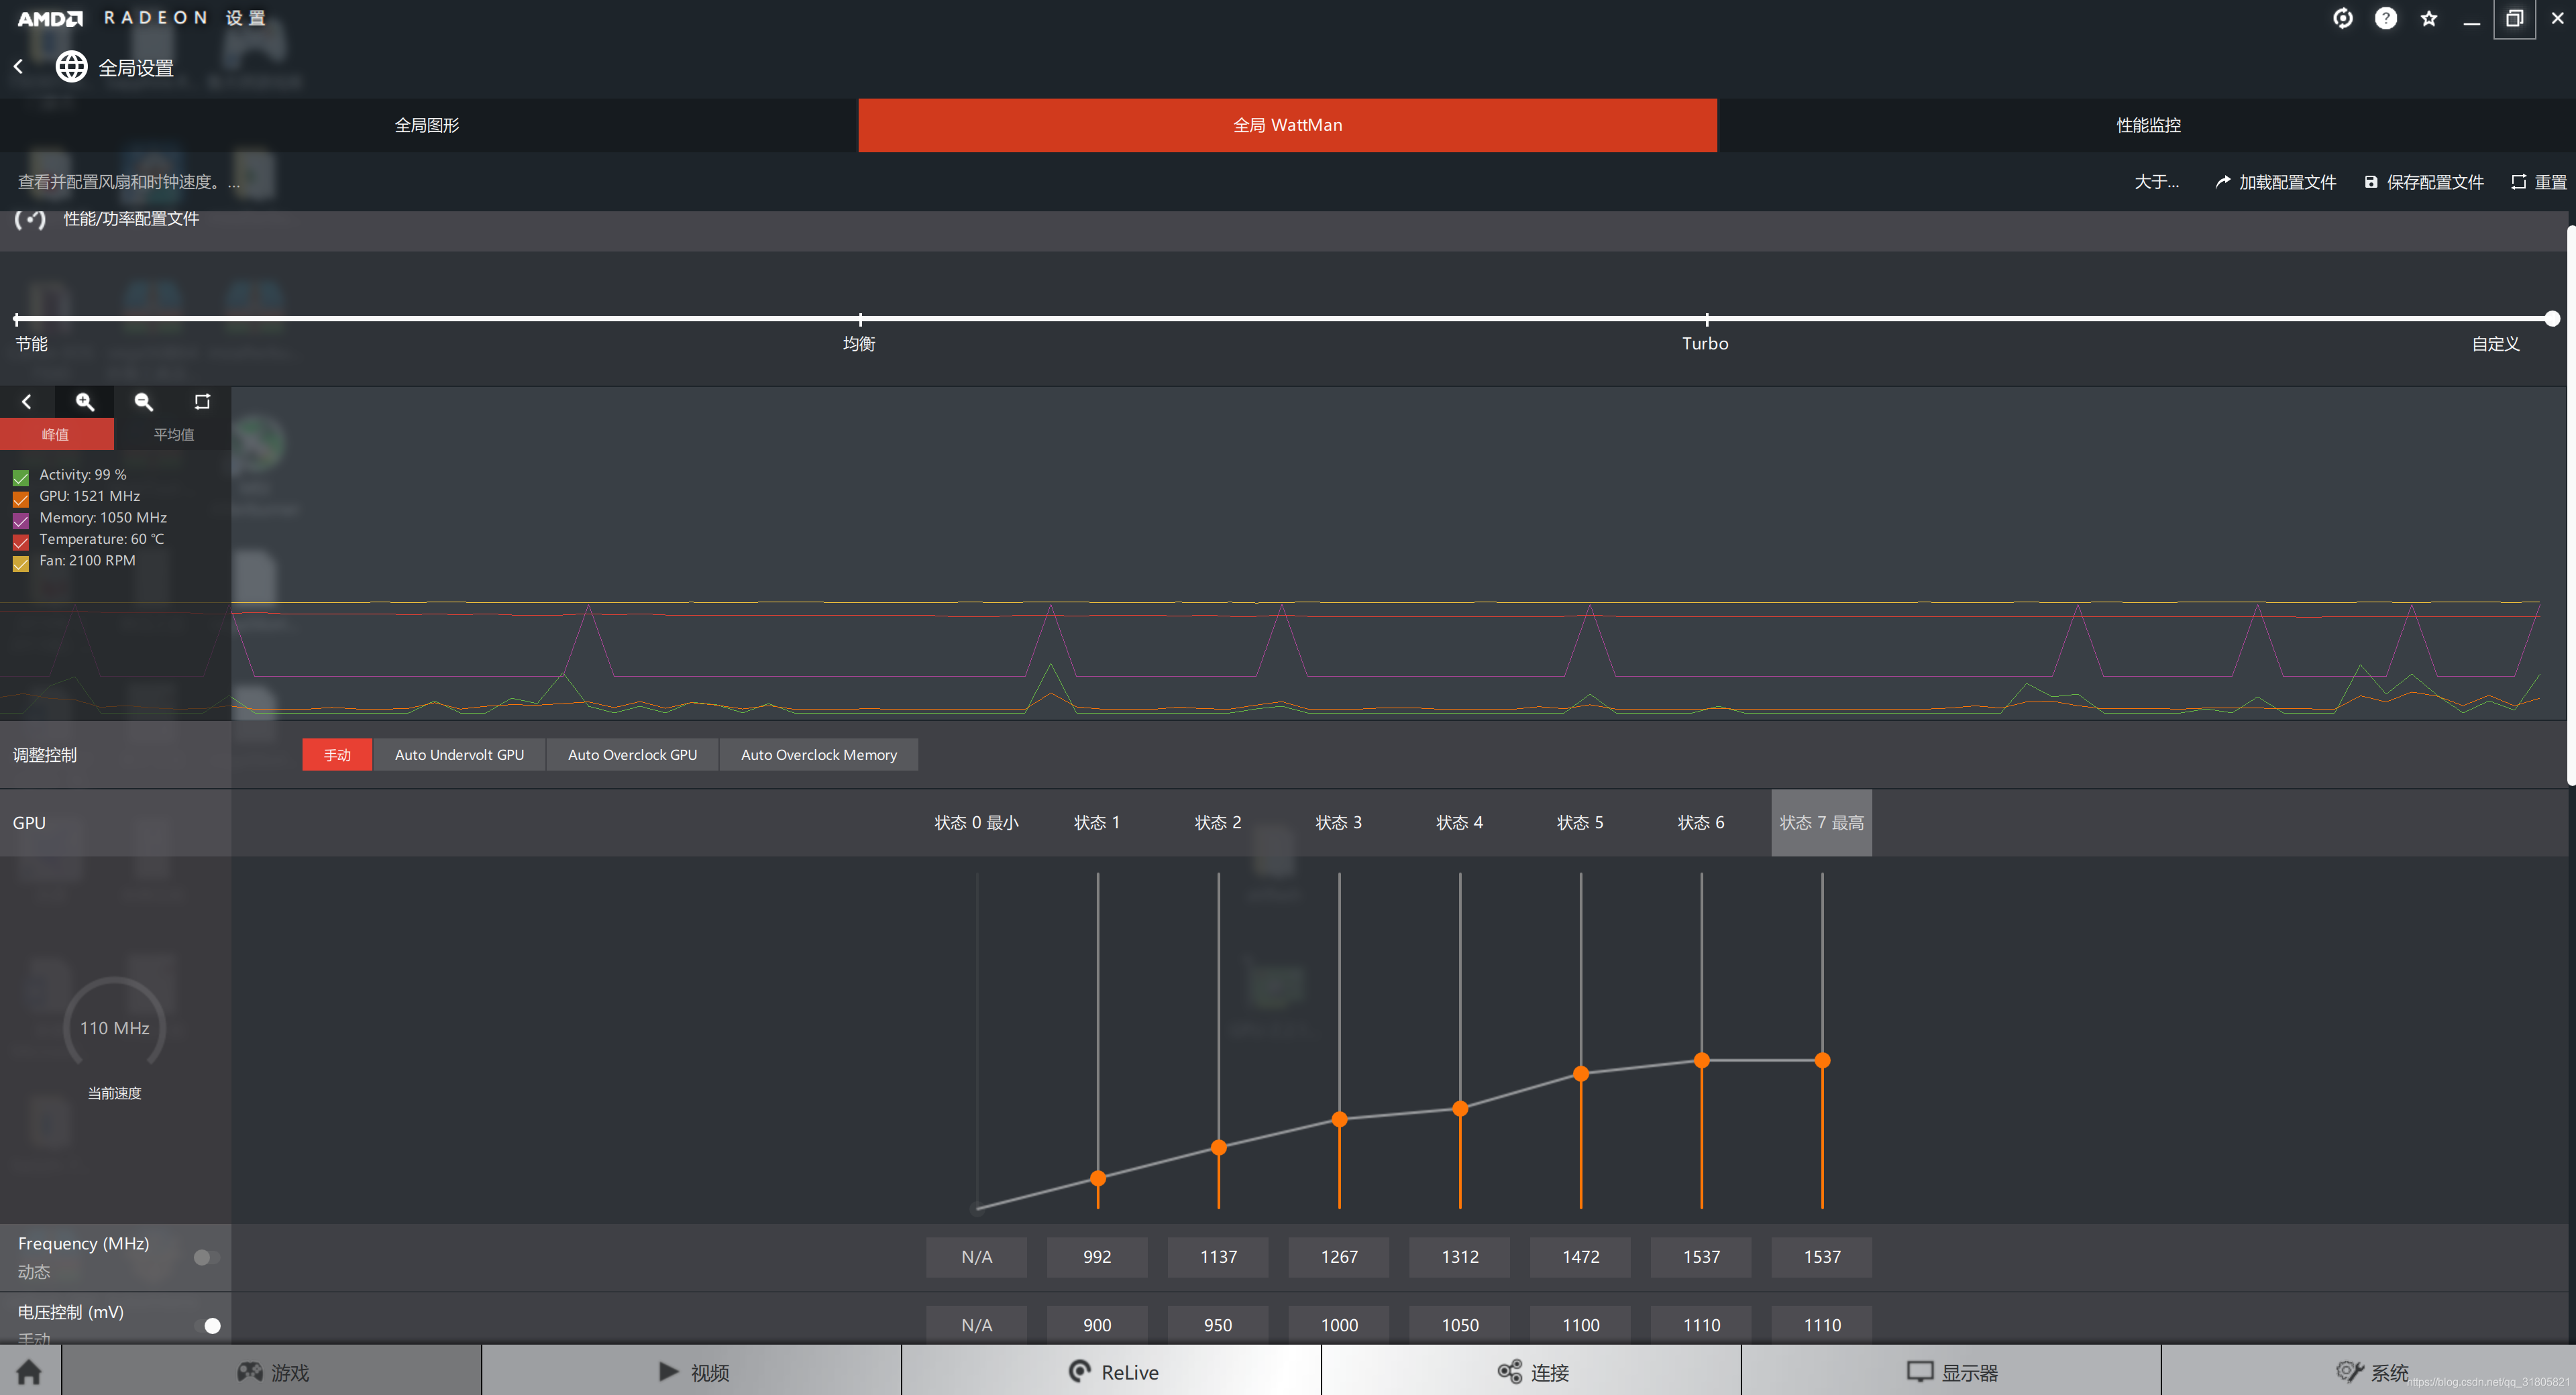Open the help question mark icon
This screenshot has height=1395, width=2576.
click(x=2385, y=18)
